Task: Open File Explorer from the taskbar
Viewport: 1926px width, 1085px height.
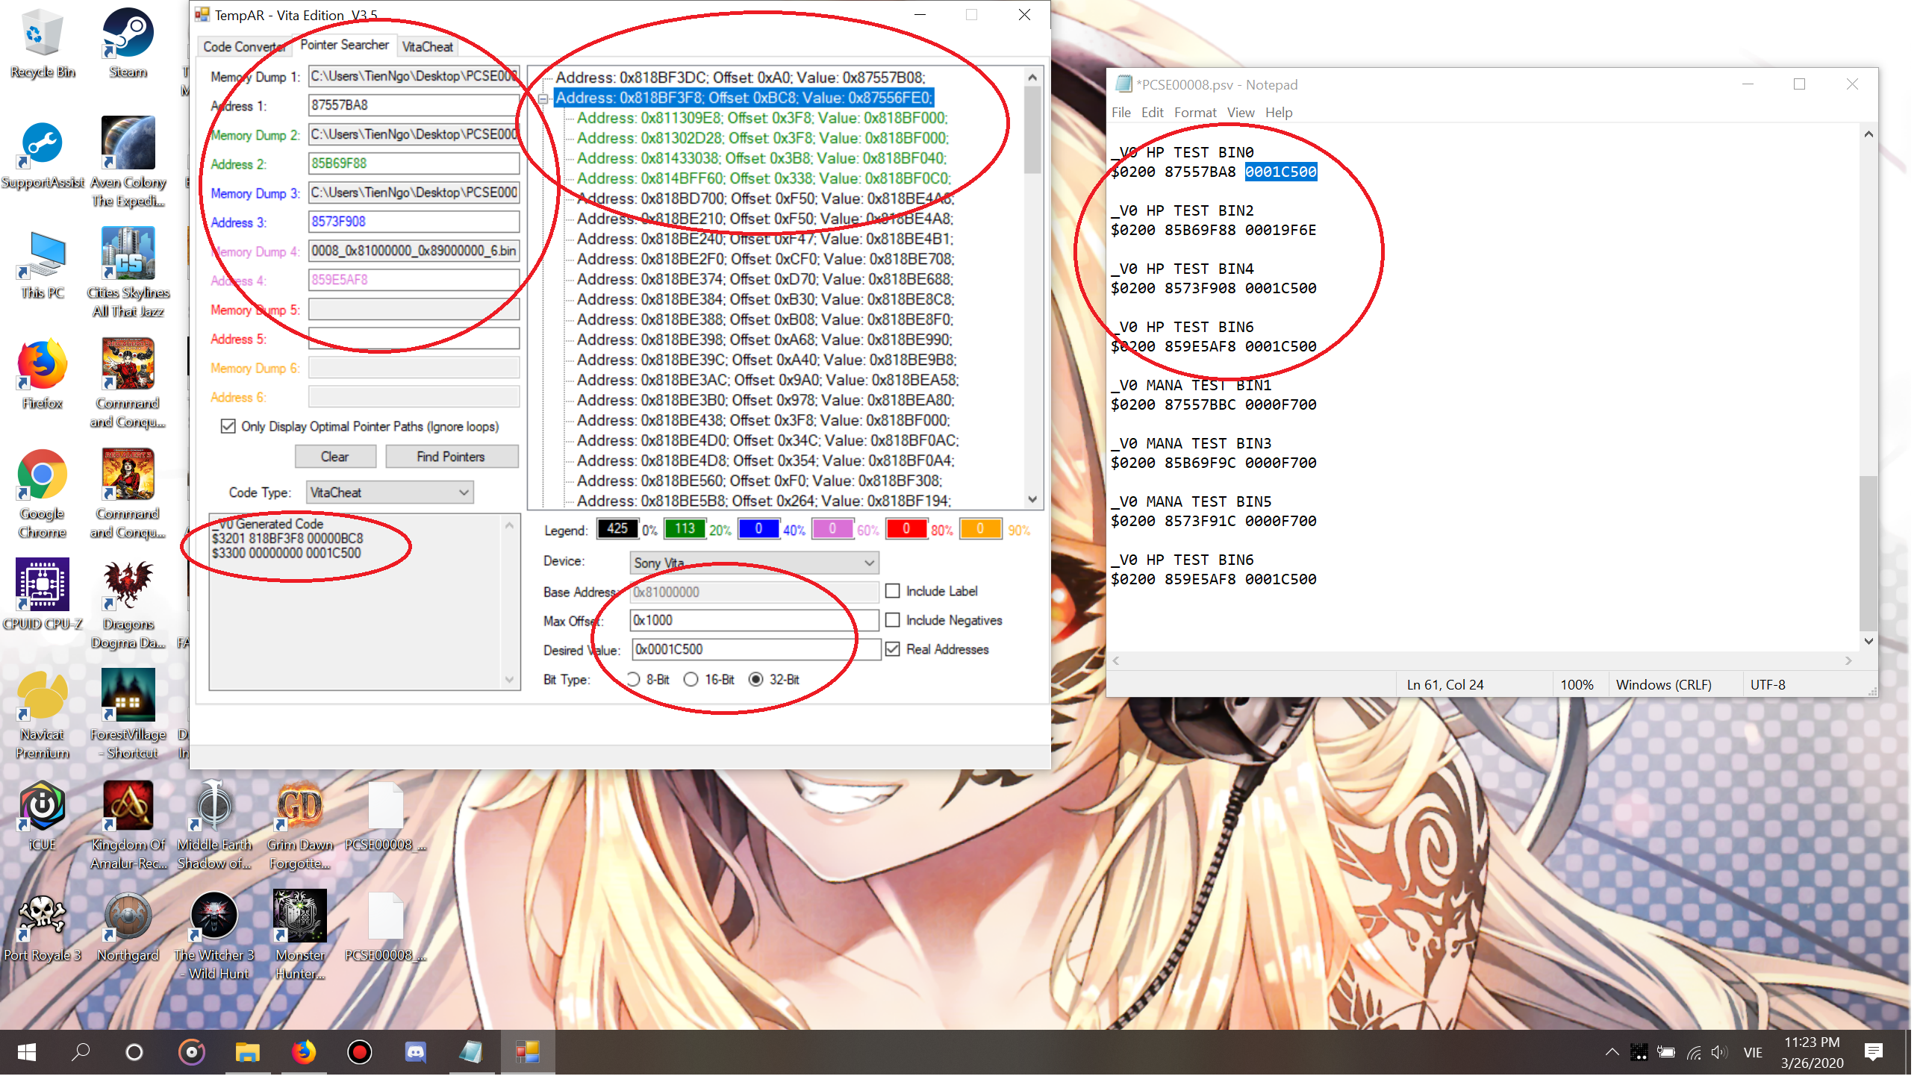Action: (248, 1053)
